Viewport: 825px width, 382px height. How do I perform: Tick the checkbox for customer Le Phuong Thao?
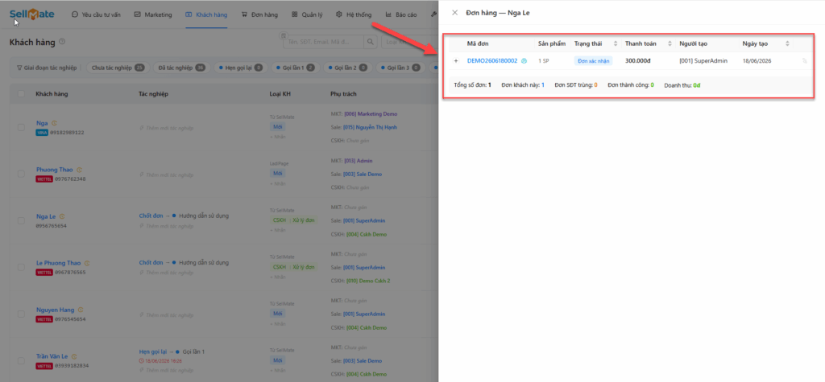click(x=21, y=267)
